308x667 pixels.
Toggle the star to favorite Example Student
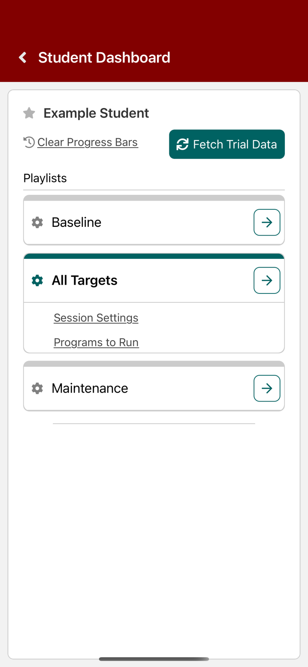pos(28,113)
